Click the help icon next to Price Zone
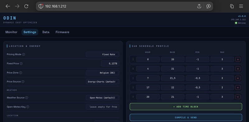 [x=21, y=73]
